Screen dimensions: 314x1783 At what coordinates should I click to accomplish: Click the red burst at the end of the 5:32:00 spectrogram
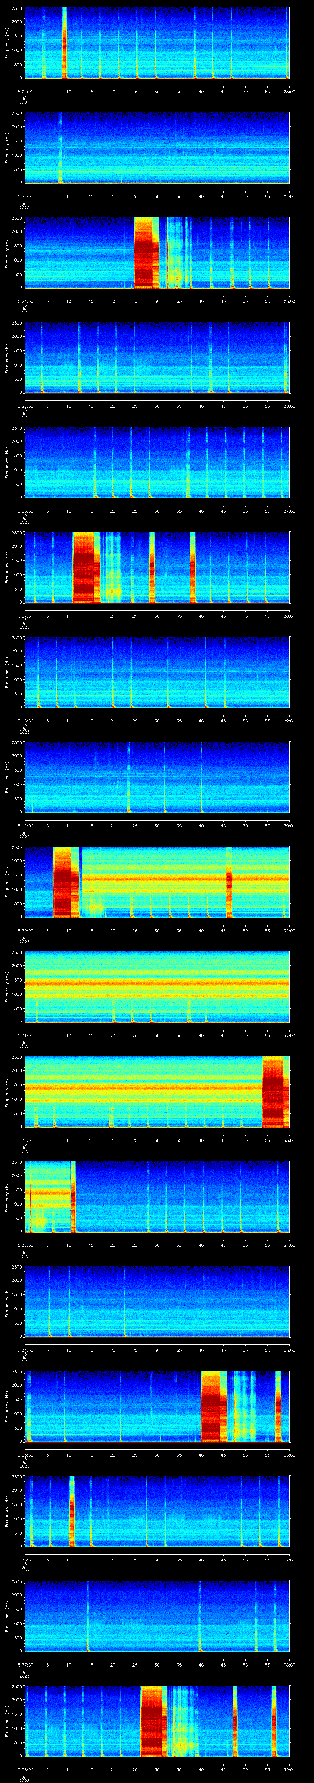point(275,1092)
